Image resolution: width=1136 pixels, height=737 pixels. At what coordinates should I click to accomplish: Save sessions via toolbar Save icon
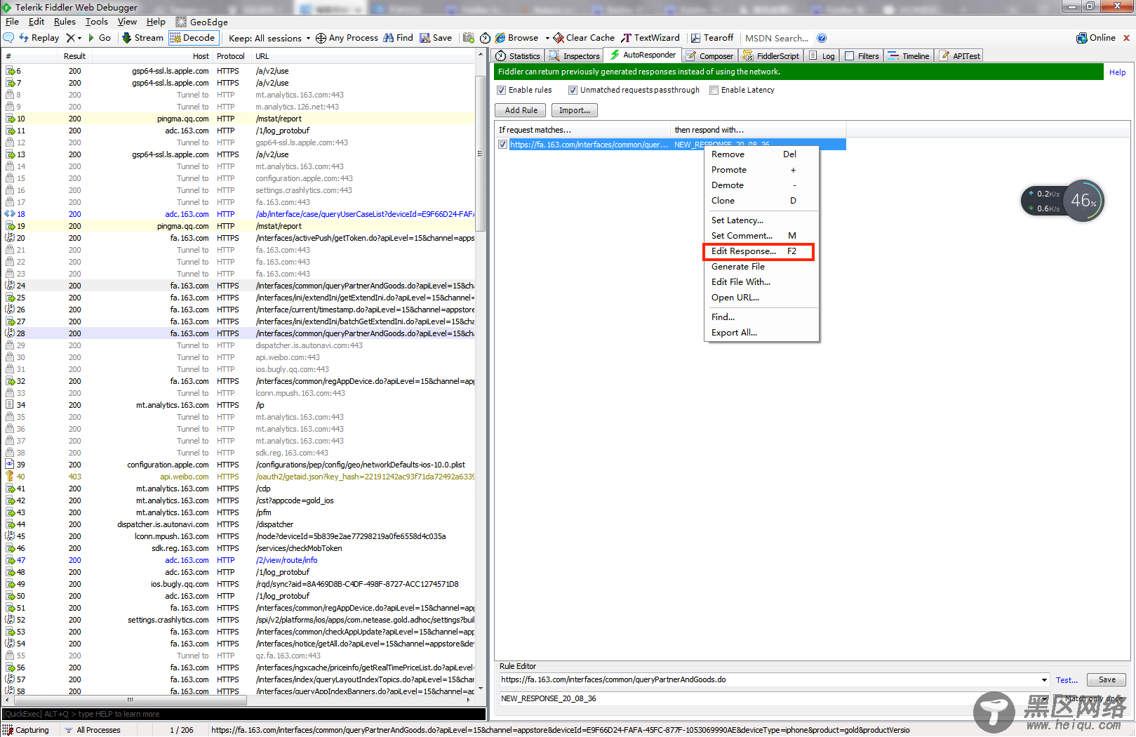coord(436,38)
